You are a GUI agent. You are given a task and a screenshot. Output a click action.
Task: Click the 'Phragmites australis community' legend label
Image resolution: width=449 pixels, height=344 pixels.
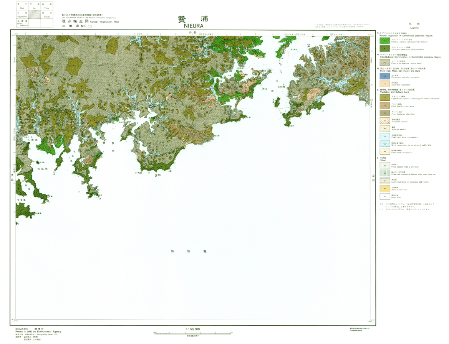coord(405,77)
